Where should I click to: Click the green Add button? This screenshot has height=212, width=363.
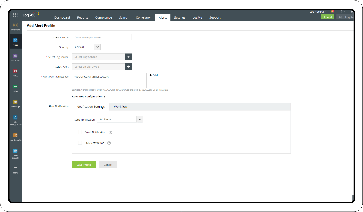pos(328,17)
